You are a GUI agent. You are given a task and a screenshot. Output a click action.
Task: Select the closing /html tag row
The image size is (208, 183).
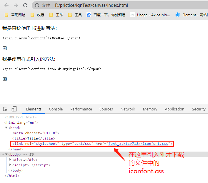[12, 176]
